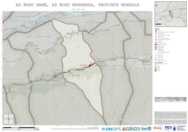Screen dimensions: 188x132
Task: Click the hospital symbol in the legend
Action: [x=156, y=31]
